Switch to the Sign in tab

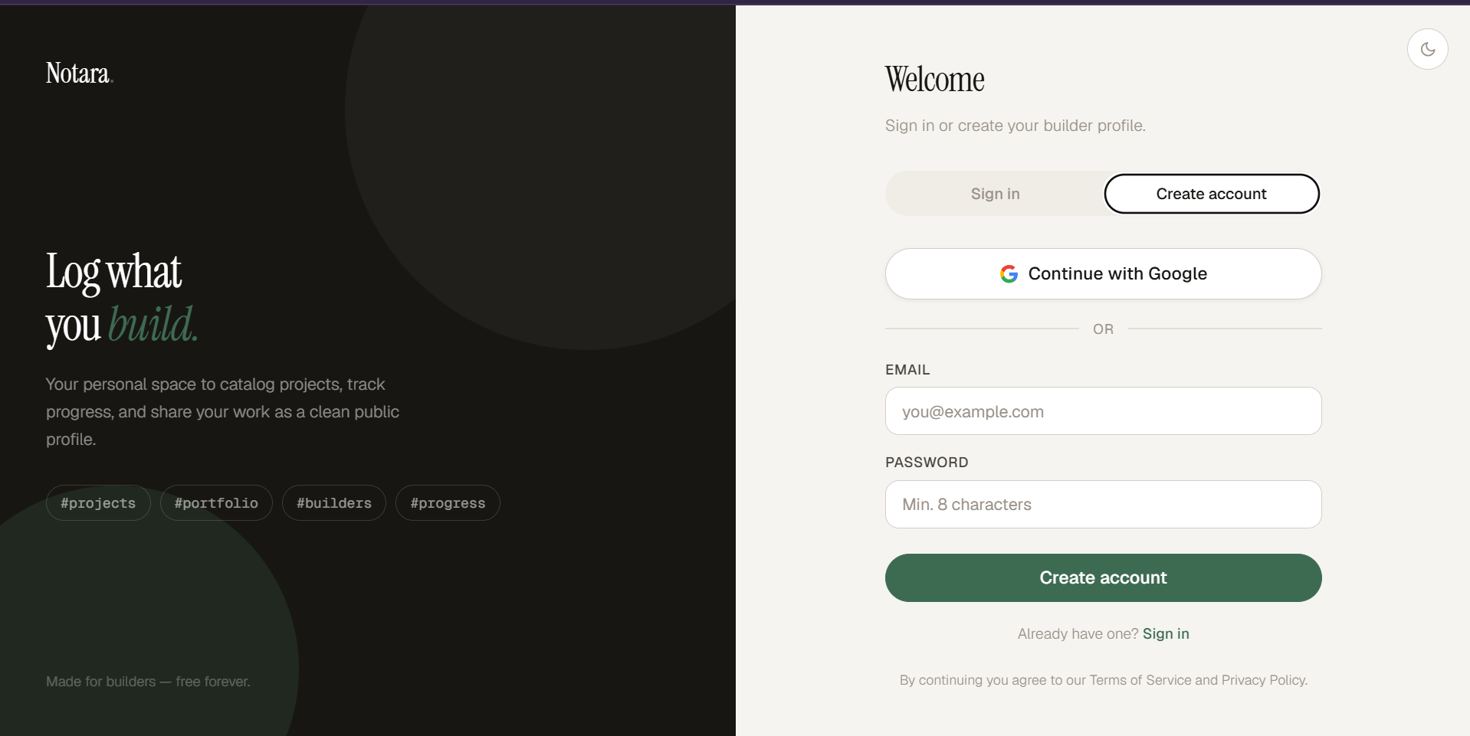click(995, 194)
